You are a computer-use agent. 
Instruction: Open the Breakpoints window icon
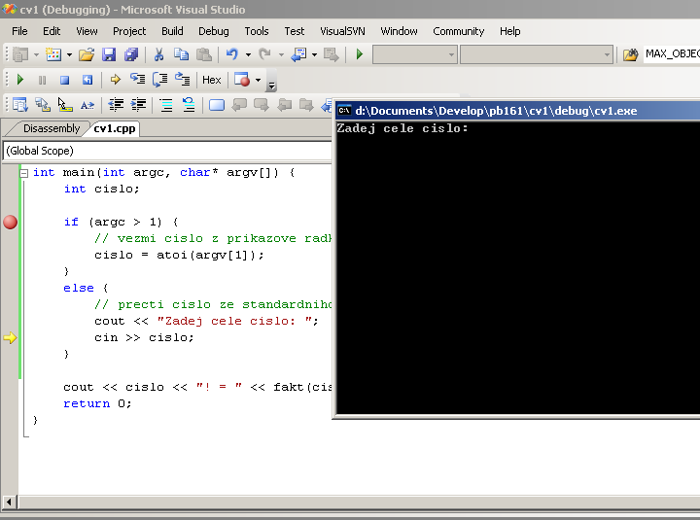[x=241, y=80]
